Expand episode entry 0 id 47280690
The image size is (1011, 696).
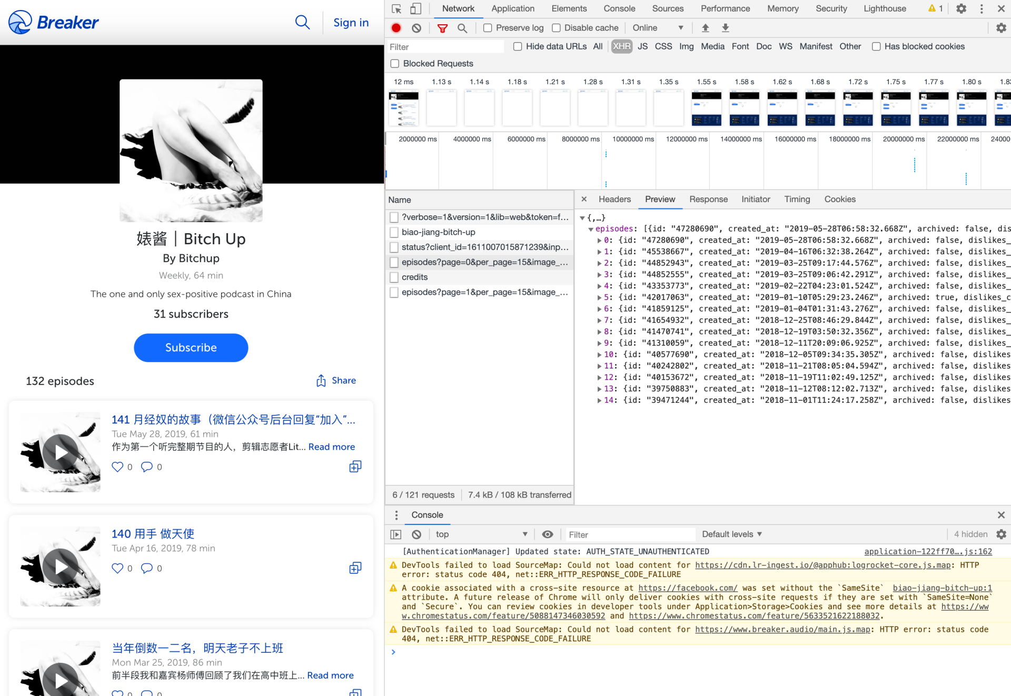click(599, 240)
